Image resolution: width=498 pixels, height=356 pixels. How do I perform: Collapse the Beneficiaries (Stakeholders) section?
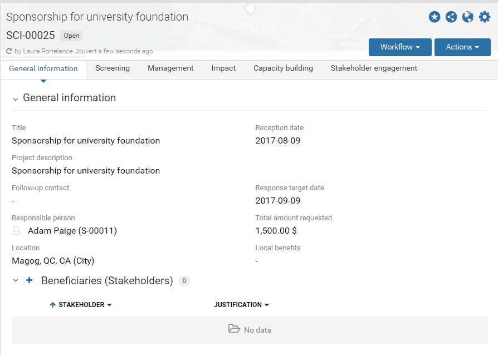[15, 280]
